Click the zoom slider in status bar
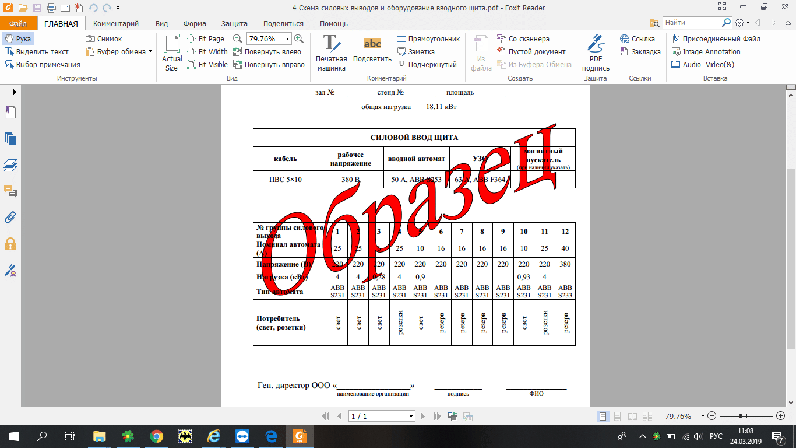 [x=741, y=416]
